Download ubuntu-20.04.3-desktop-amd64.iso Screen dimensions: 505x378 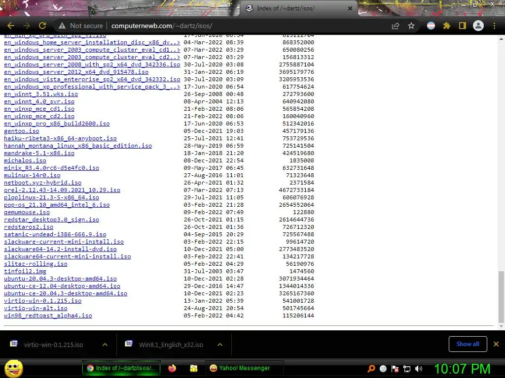point(60,279)
